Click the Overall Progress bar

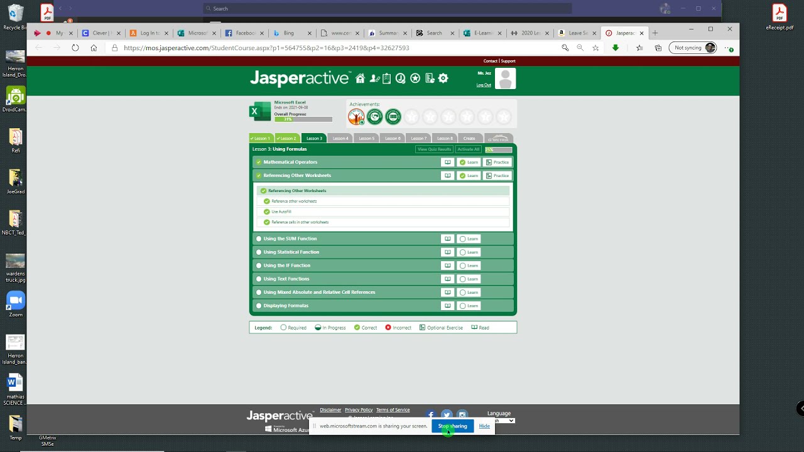click(303, 119)
